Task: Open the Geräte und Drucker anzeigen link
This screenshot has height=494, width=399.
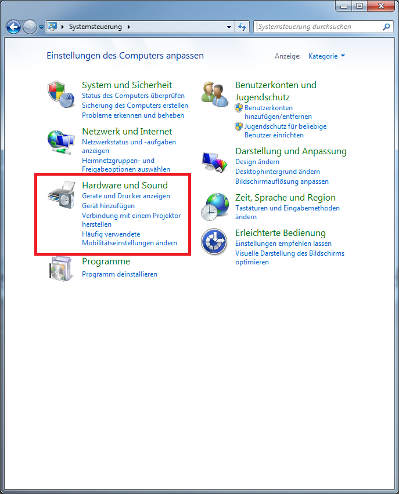Action: point(126,196)
